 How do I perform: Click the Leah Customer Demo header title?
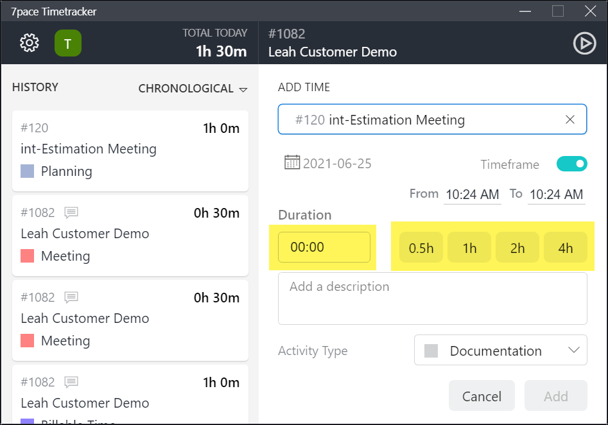pyautogui.click(x=333, y=52)
